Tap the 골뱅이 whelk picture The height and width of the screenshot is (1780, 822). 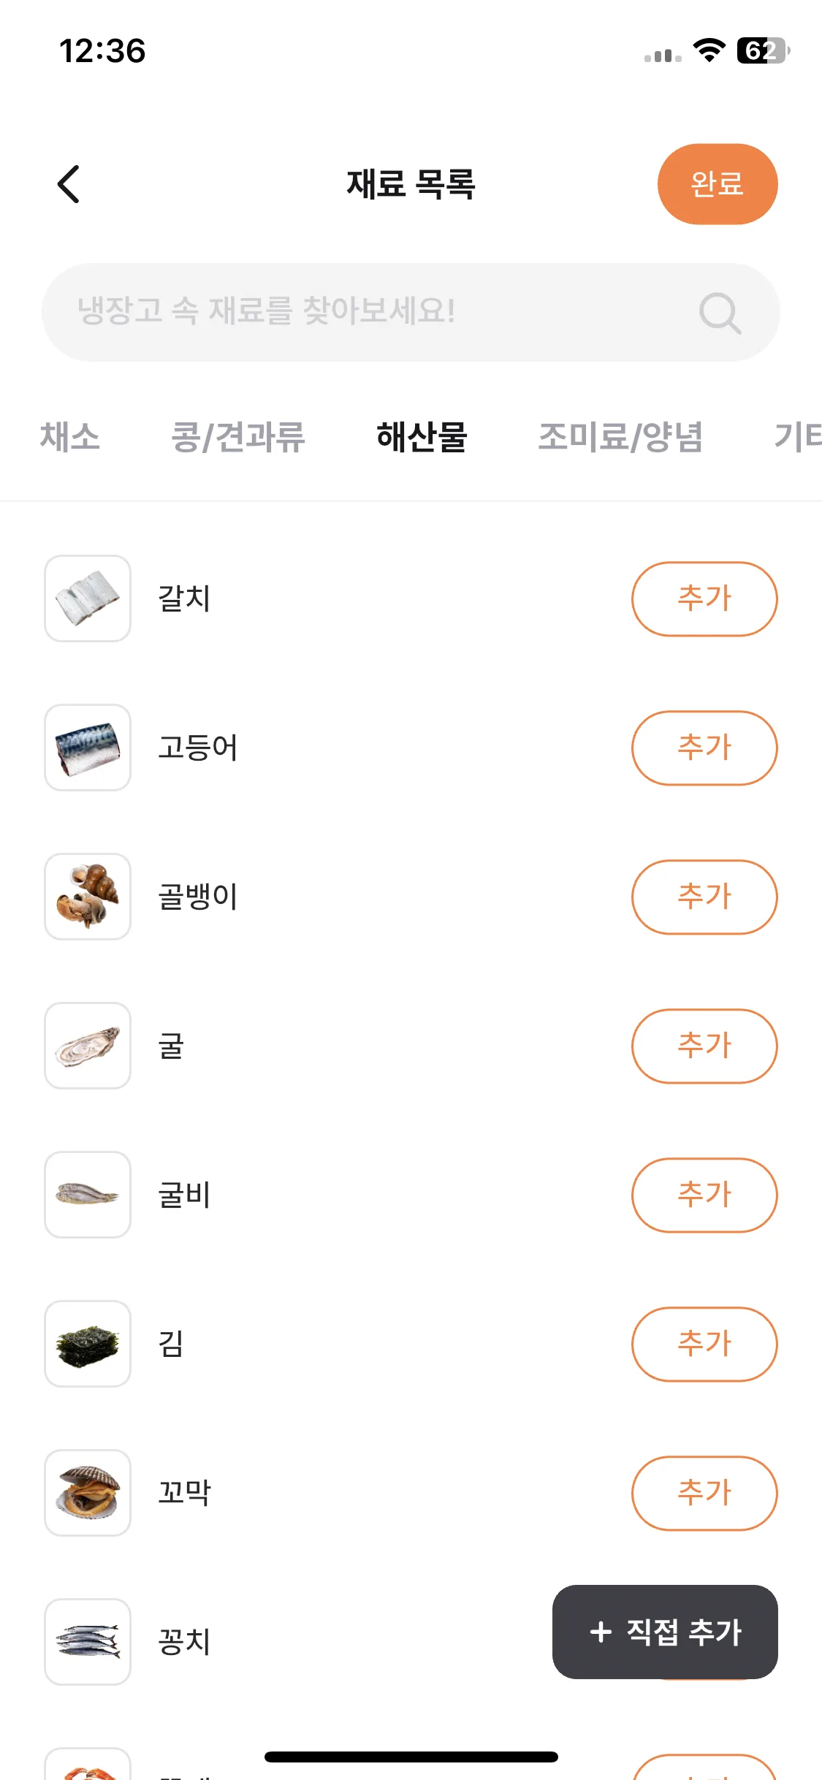pyautogui.click(x=88, y=897)
